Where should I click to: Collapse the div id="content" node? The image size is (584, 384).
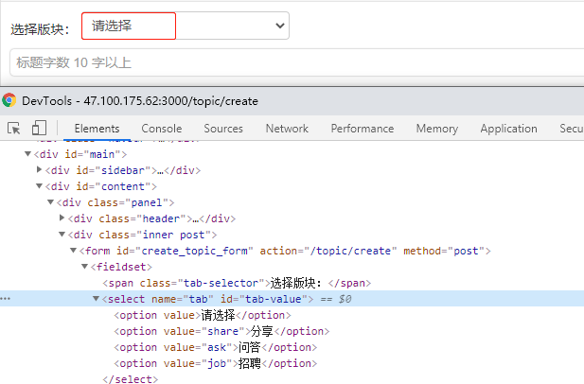39,185
